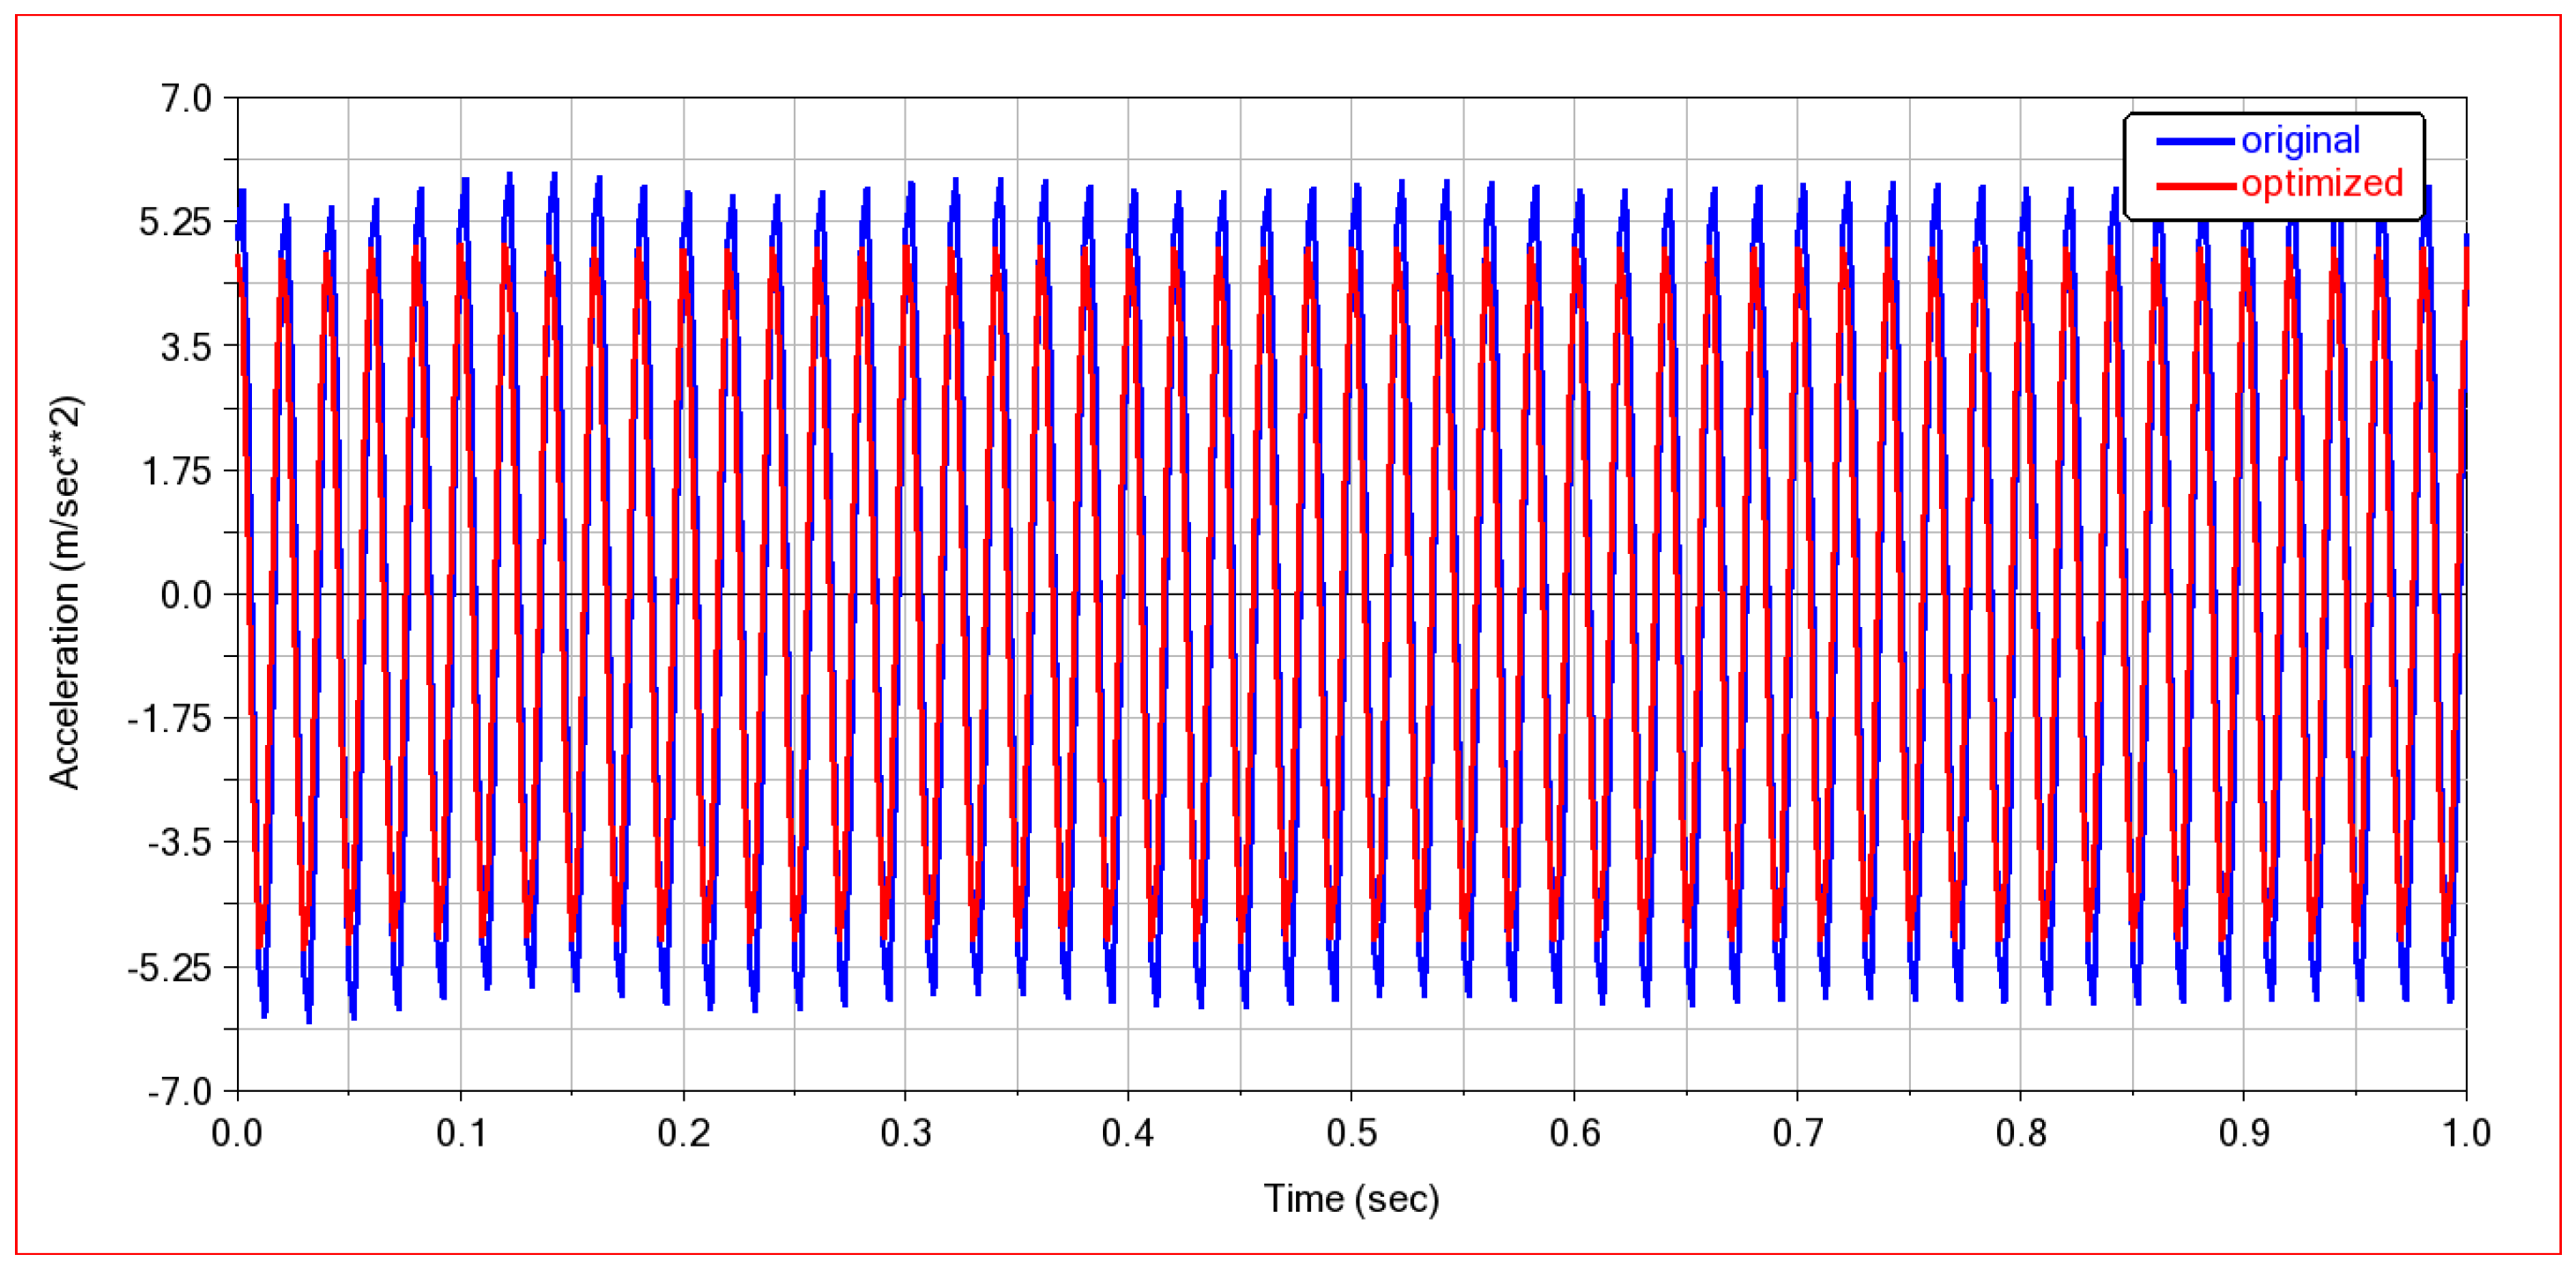The height and width of the screenshot is (1269, 2576).
Task: Click the plot border frame
Action: [x=1300, y=96]
